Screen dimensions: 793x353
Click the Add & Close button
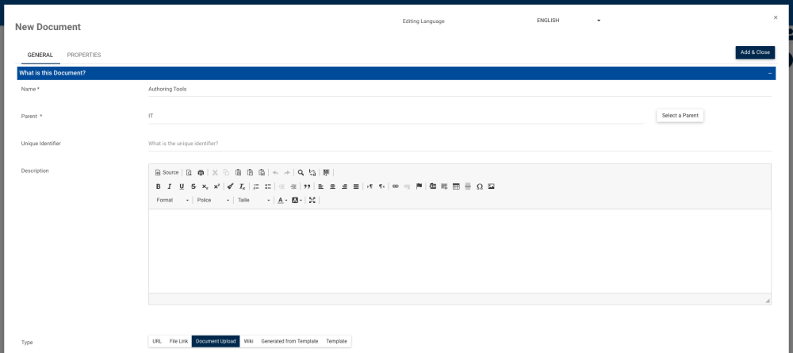[x=755, y=52]
